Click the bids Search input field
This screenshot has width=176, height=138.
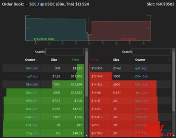click(65, 52)
